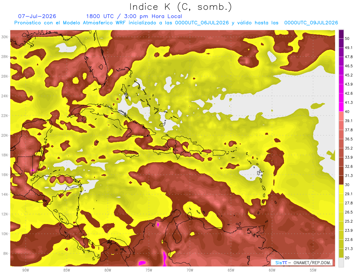Click the time label "1800 UTC / 3:00 pm Hora Local"

[x=134, y=16]
